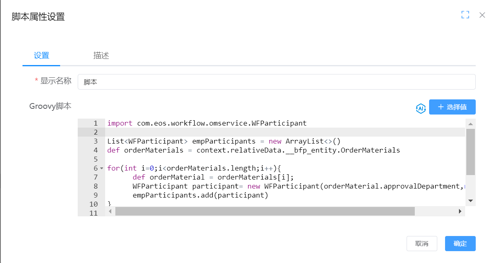Image resolution: width=497 pixels, height=263 pixels.
Task: Toggle fullscreen for the script dialog
Action: tap(465, 15)
